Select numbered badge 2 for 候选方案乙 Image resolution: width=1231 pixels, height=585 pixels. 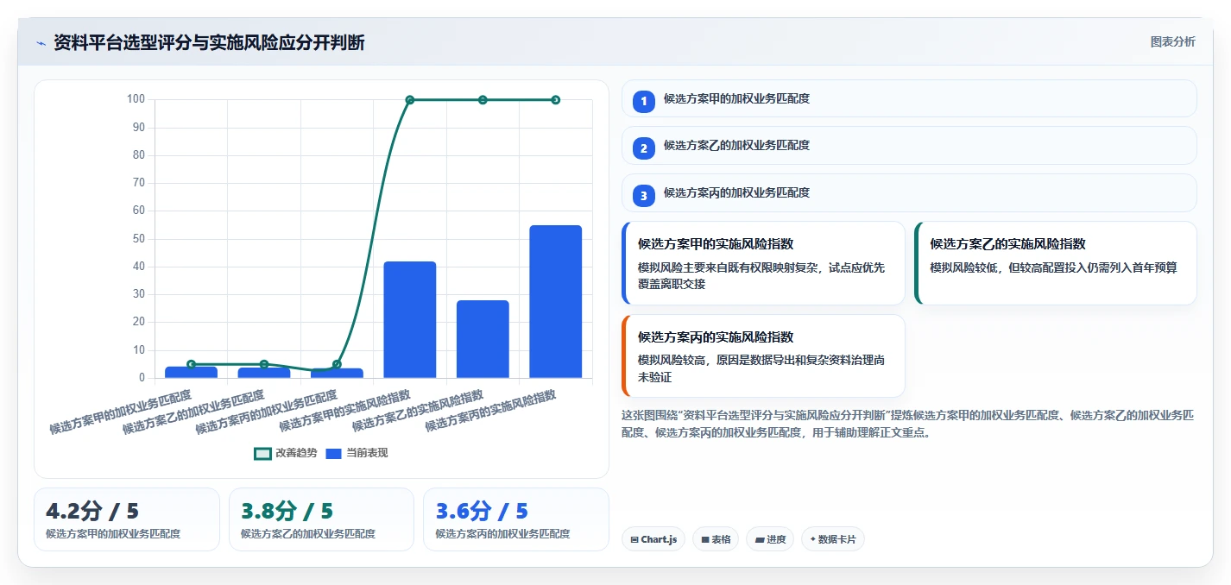point(643,148)
